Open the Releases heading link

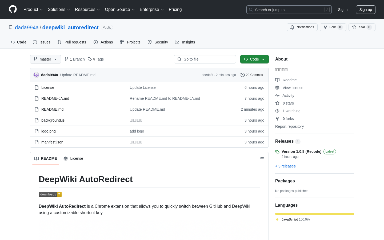(x=284, y=141)
